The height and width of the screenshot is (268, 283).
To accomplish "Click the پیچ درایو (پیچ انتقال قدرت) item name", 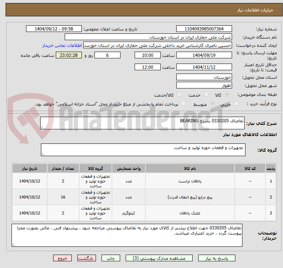I will pos(190,197).
